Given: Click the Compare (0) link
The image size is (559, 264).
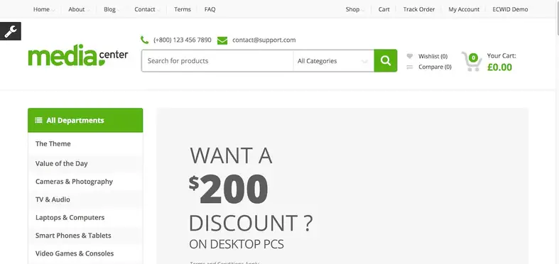Looking at the screenshot, I should tap(435, 67).
